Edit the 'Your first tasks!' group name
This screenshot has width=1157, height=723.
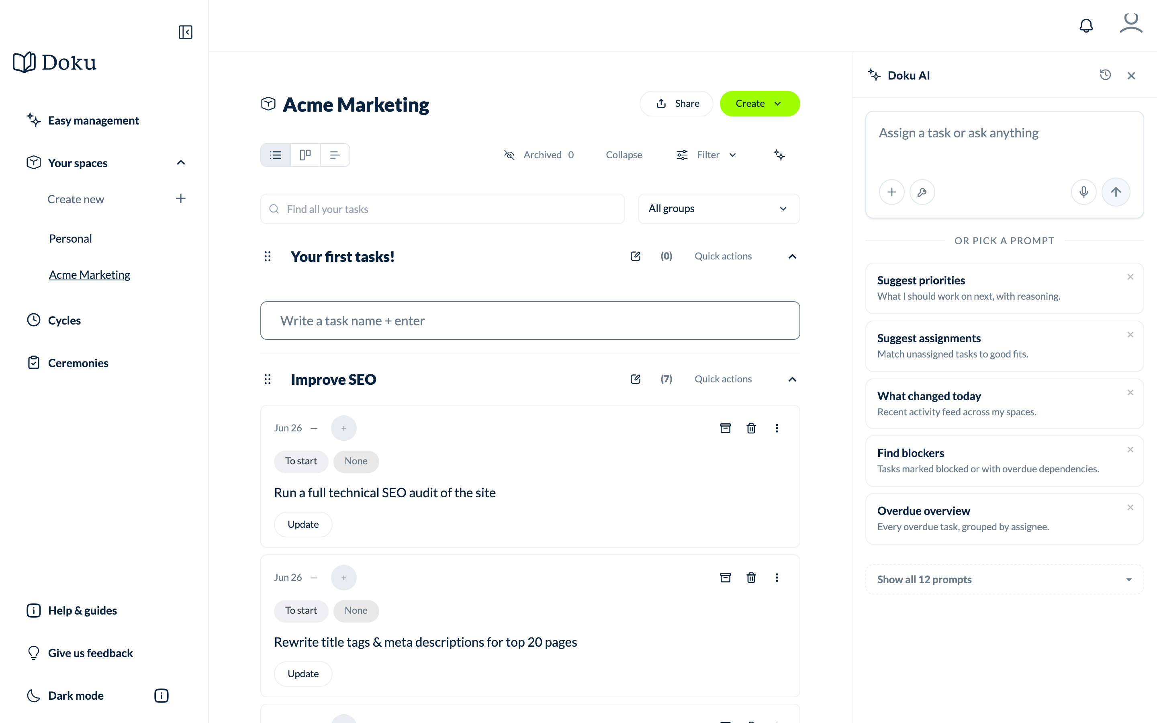coord(636,256)
